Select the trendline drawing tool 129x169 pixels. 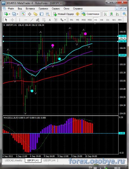(x=32, y=20)
